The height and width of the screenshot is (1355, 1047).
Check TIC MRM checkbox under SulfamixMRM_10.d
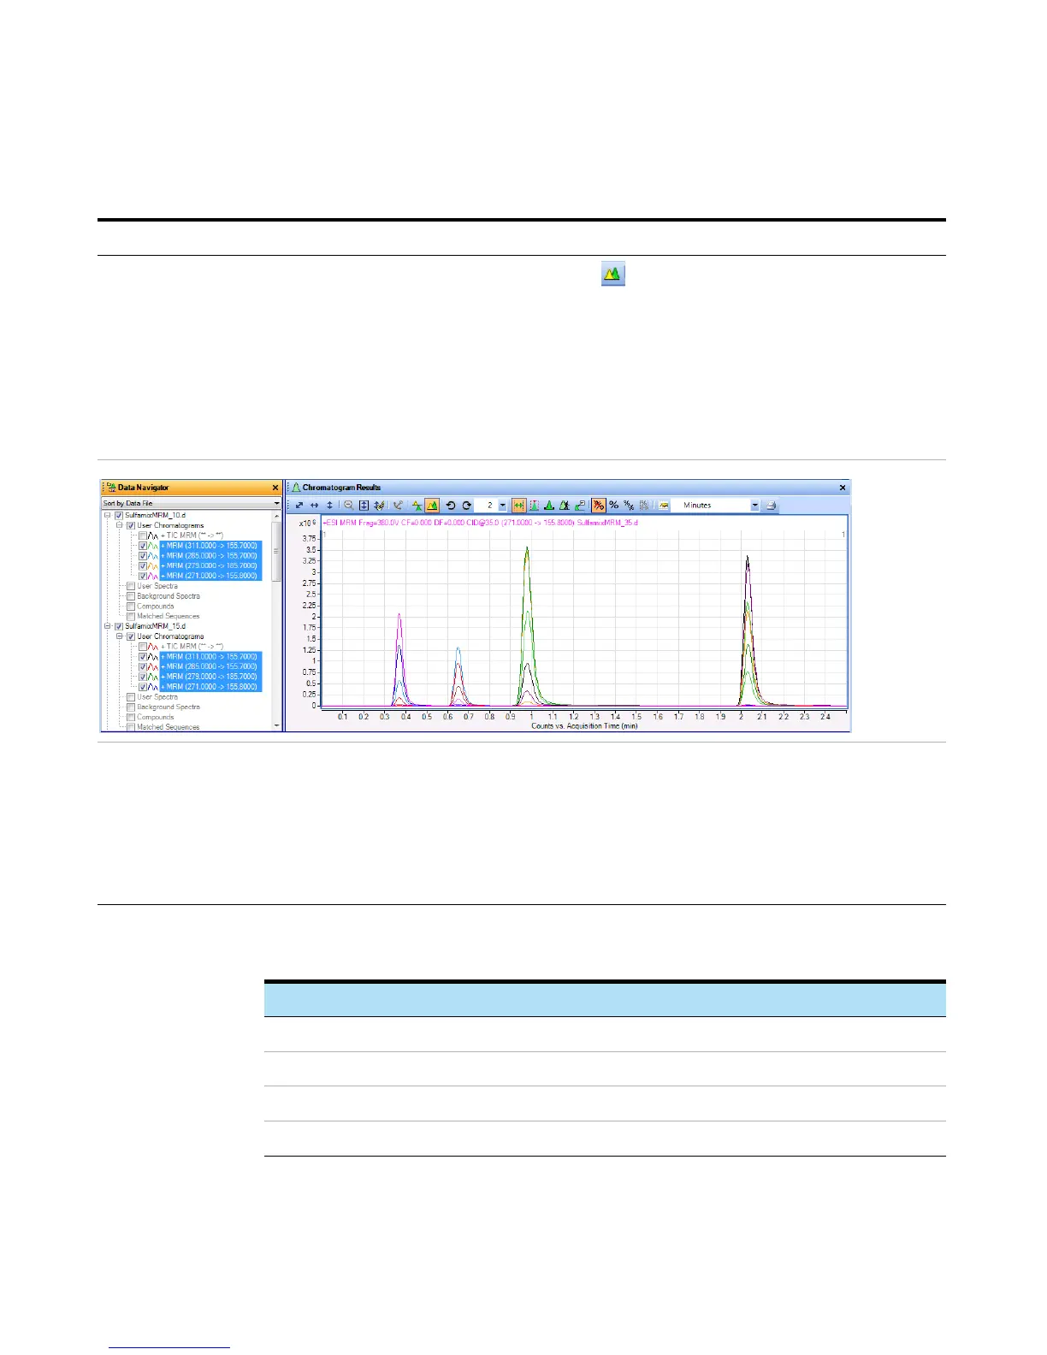tap(143, 535)
